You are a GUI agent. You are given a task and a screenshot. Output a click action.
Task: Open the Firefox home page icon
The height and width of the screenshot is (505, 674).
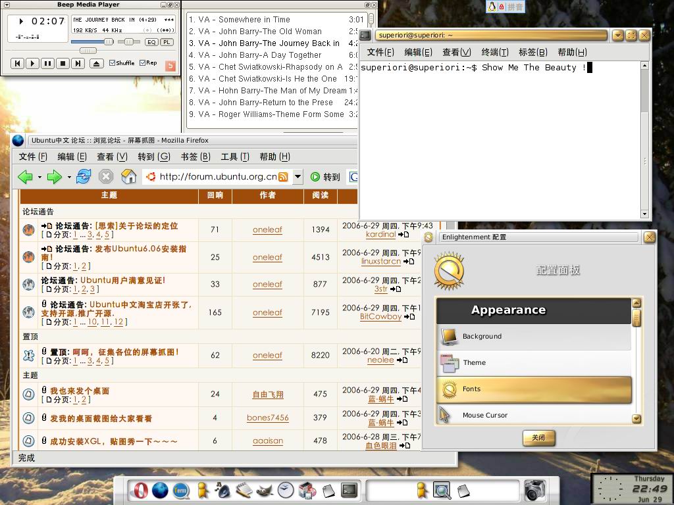[128, 176]
